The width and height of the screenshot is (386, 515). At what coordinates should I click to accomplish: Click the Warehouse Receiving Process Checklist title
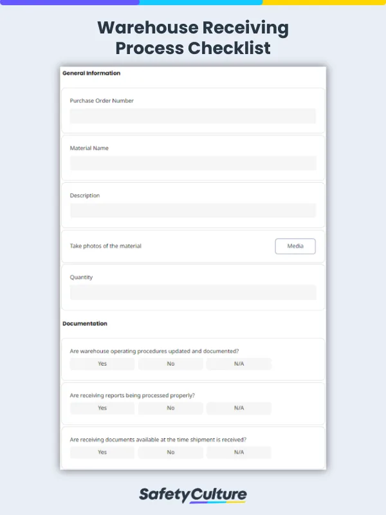(193, 37)
